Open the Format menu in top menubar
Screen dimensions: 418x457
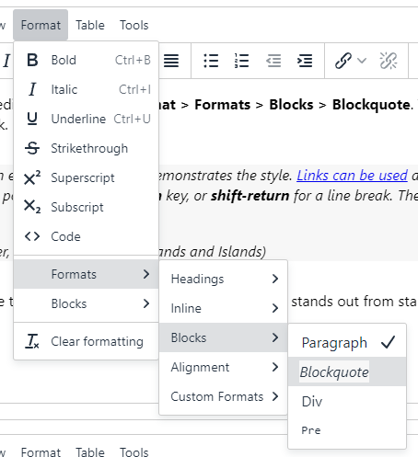pyautogui.click(x=41, y=25)
